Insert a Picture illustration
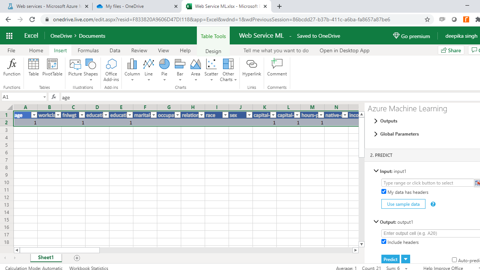480x270 pixels. click(75, 68)
